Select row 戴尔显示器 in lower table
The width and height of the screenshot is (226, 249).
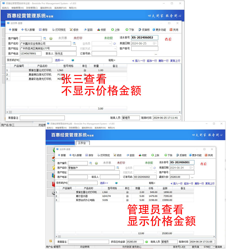click(125, 196)
